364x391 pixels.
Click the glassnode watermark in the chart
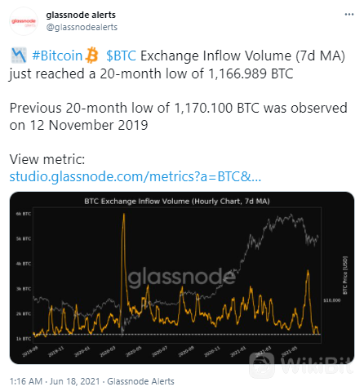pyautogui.click(x=181, y=278)
